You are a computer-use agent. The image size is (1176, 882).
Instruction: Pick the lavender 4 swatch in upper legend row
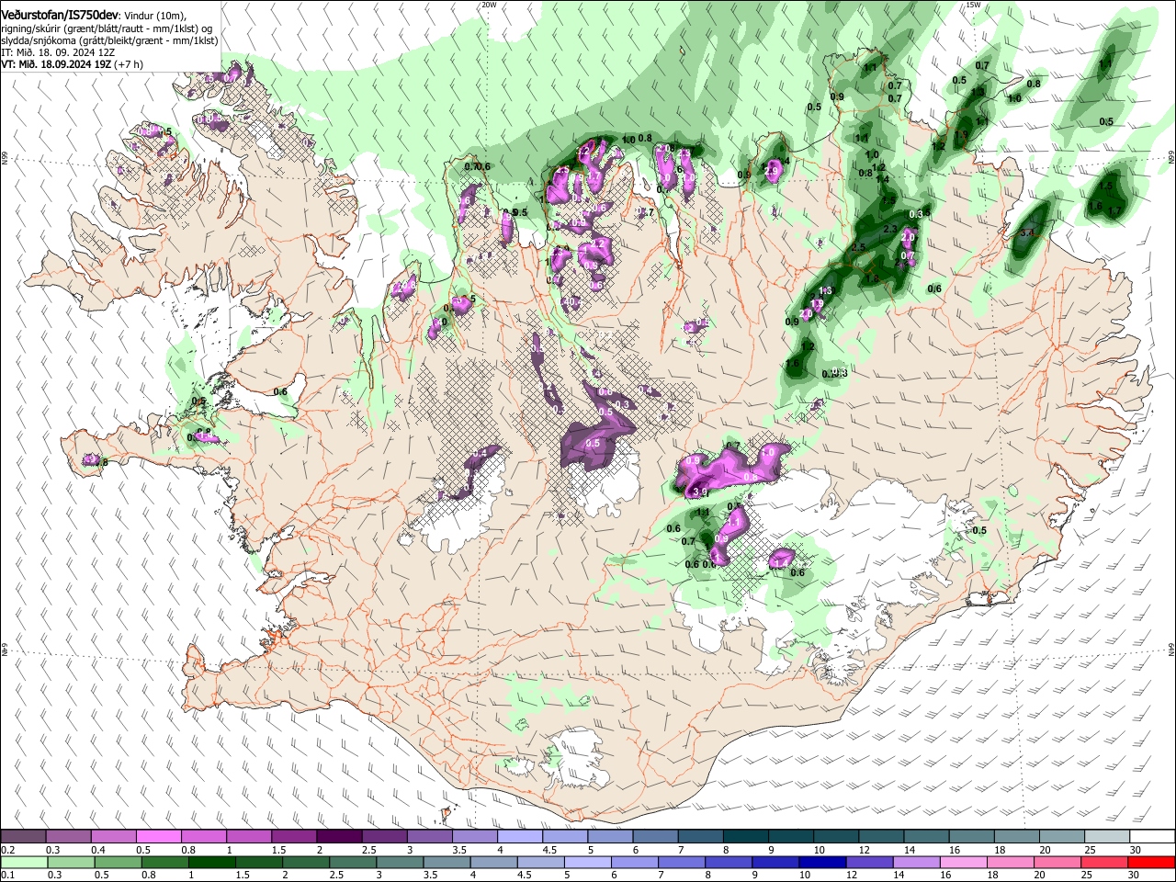(519, 837)
